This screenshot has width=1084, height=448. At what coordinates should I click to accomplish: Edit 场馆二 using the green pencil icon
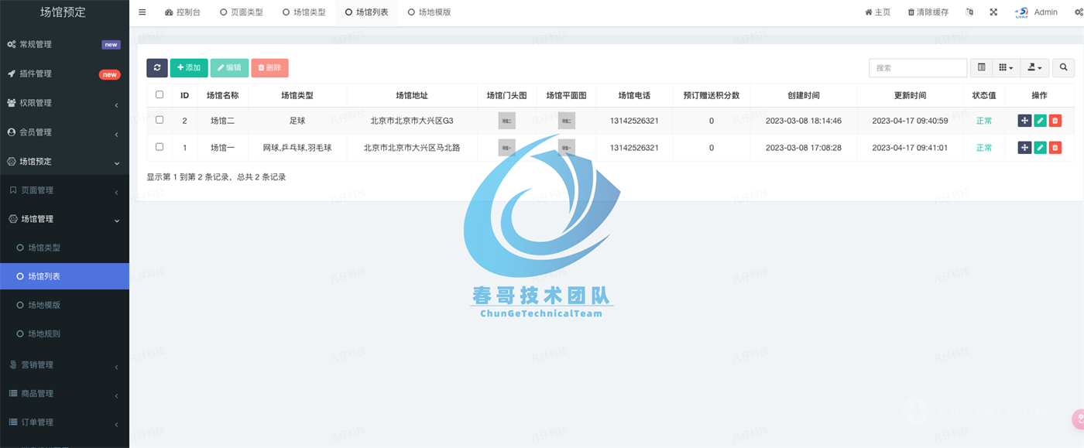[1040, 121]
